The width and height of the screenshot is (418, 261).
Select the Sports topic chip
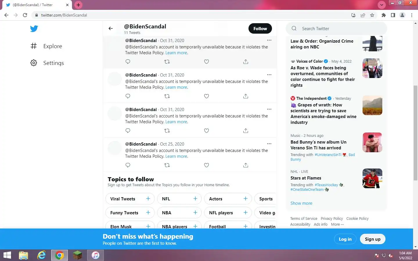[266, 199]
